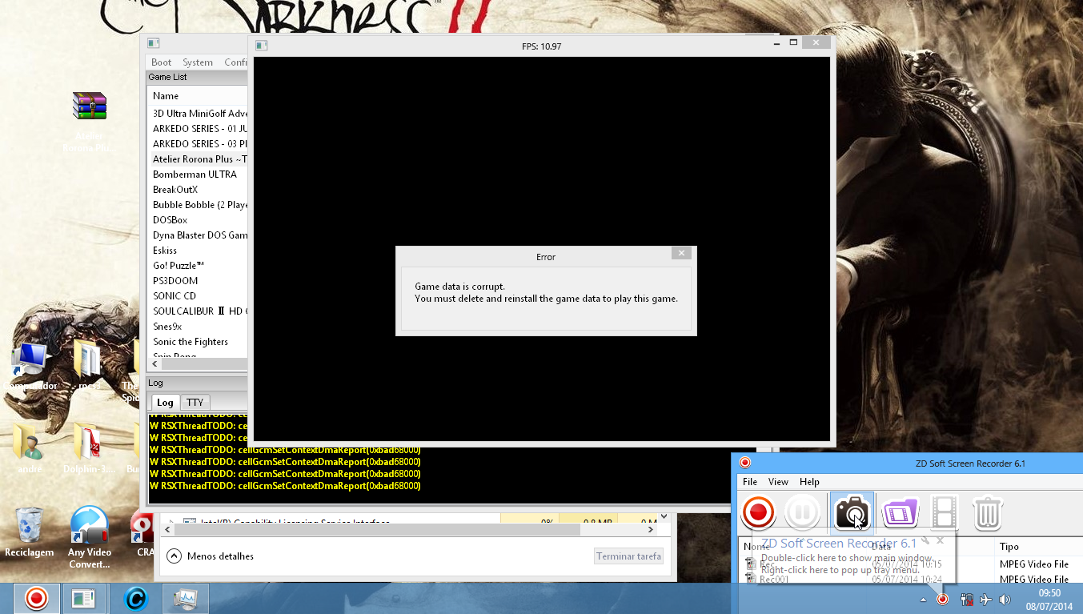This screenshot has width=1083, height=614.
Task: Click the pause button in recorder toolbar
Action: [802, 512]
